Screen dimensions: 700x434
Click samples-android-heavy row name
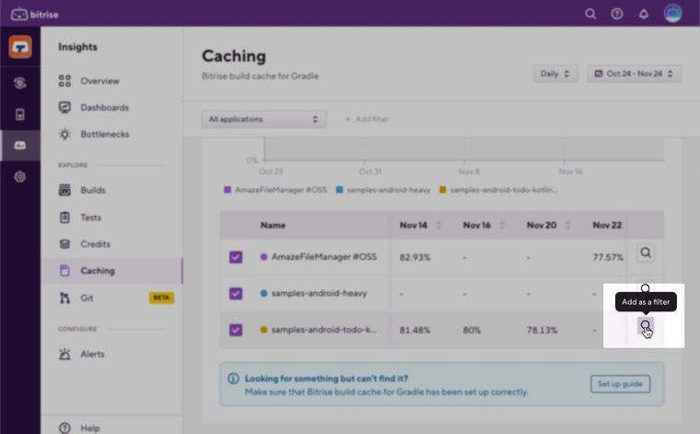pos(320,293)
